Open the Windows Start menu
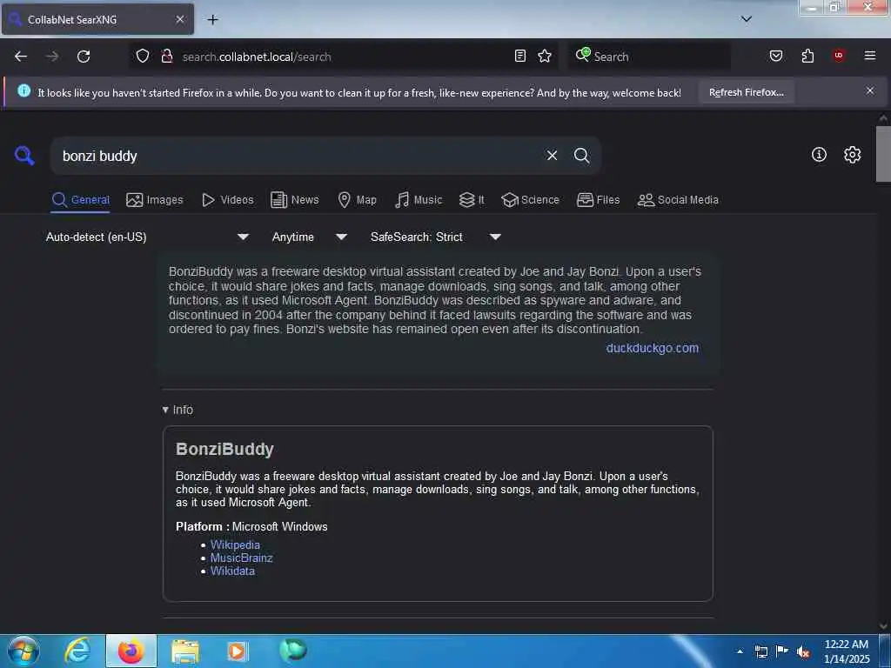The image size is (891, 668). pyautogui.click(x=23, y=651)
